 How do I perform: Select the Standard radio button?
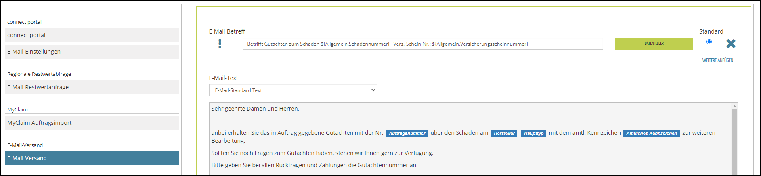click(709, 42)
